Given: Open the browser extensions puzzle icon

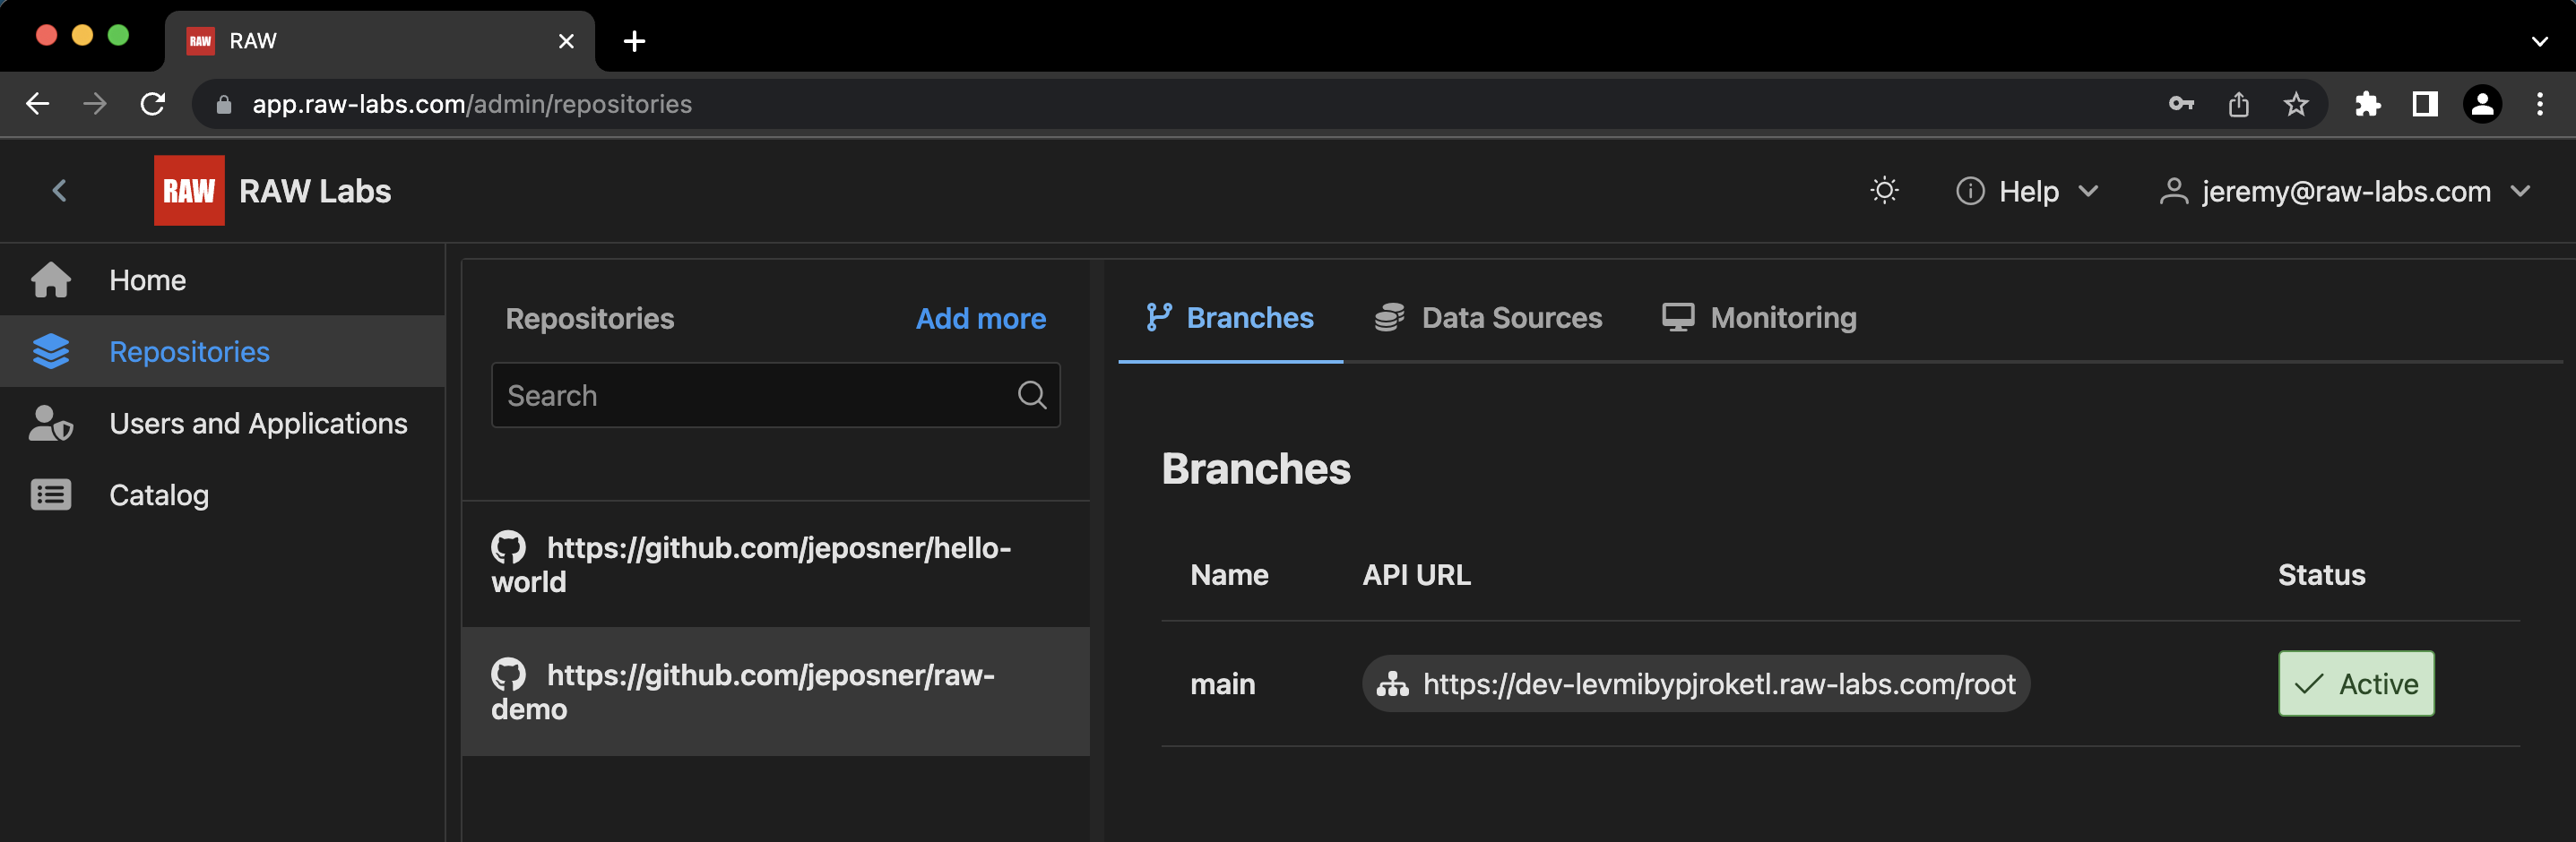Looking at the screenshot, I should (2367, 104).
